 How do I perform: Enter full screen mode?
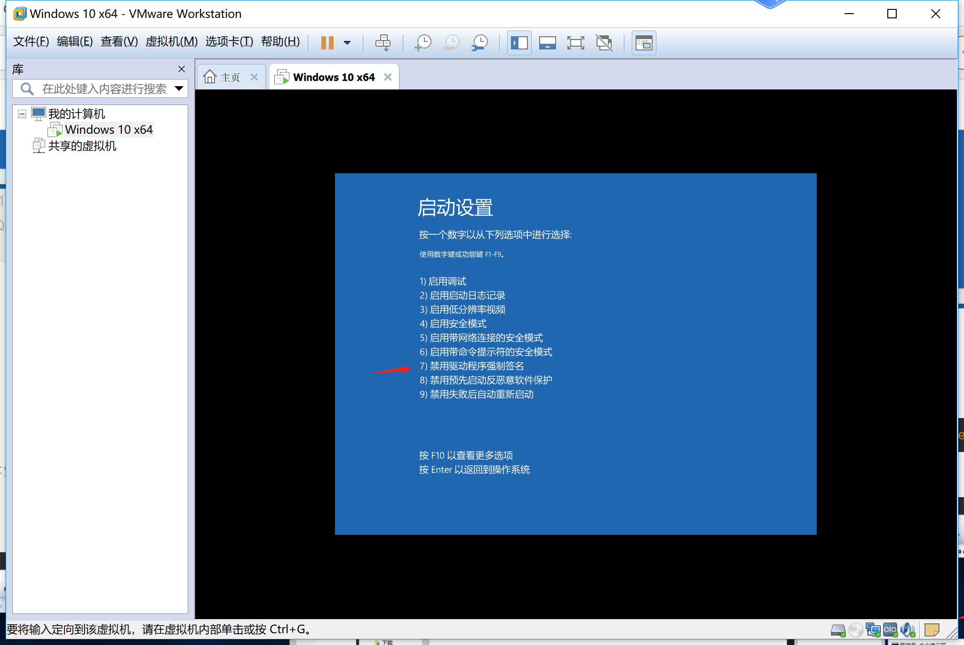pyautogui.click(x=575, y=43)
